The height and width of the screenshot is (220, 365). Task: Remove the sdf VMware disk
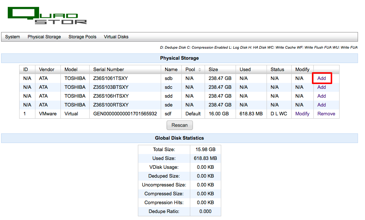click(x=326, y=114)
